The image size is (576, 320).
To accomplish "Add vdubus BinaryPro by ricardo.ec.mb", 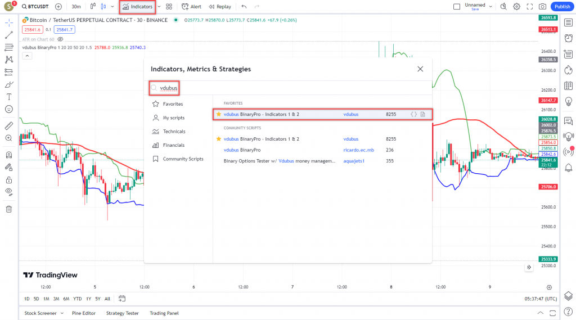I will click(x=242, y=150).
